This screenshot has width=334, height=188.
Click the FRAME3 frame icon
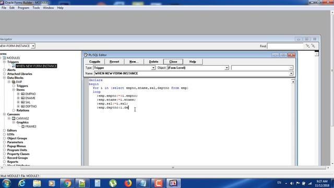pyautogui.click(x=23, y=126)
